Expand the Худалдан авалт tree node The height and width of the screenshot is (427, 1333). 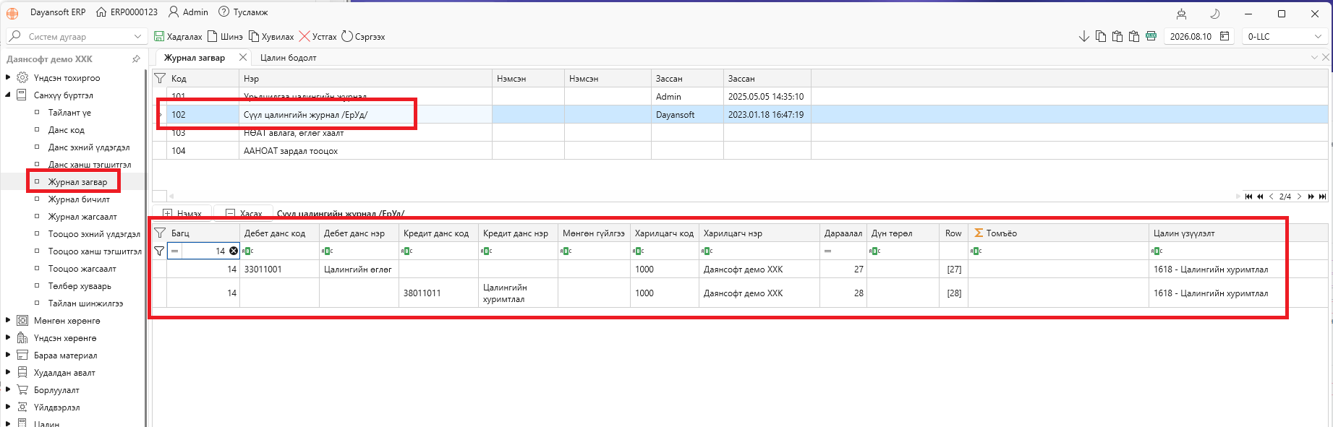[8, 372]
